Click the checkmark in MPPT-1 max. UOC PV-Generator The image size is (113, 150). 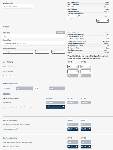click(x=77, y=146)
